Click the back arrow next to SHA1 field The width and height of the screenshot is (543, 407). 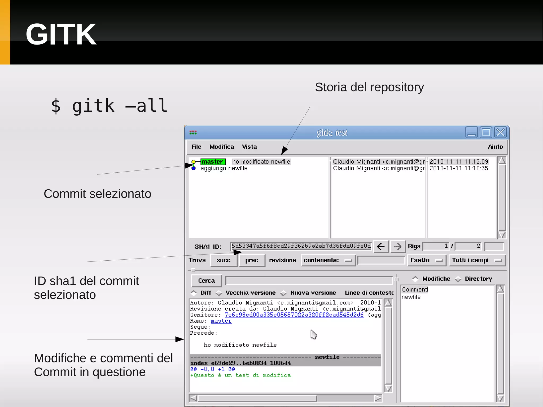point(381,247)
